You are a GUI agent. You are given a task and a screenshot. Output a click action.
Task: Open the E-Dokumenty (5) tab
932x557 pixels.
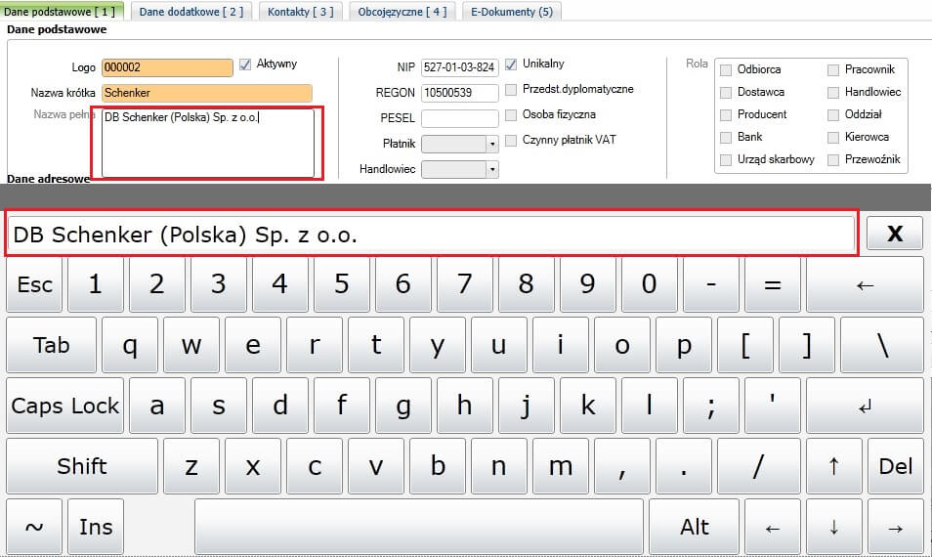512,12
